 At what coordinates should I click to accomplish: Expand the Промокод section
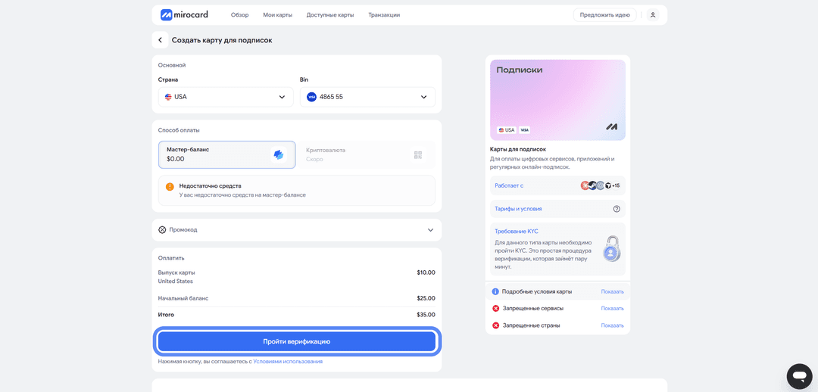tap(297, 230)
